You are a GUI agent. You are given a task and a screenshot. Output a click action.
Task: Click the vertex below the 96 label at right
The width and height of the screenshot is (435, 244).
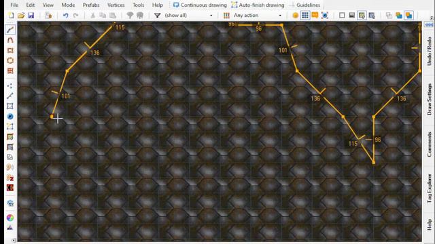click(374, 163)
